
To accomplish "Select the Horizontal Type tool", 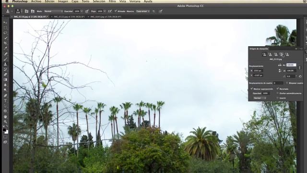I will pos(5,101).
